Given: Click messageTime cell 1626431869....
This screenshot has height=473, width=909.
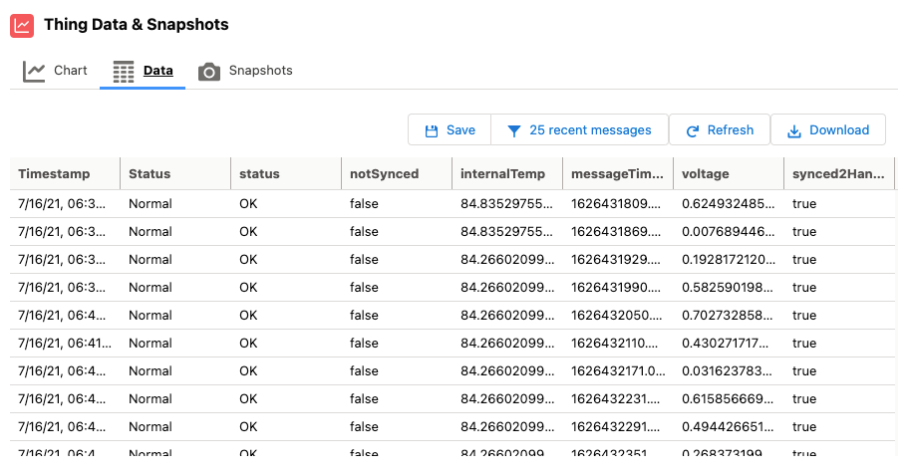Looking at the screenshot, I should (x=616, y=232).
